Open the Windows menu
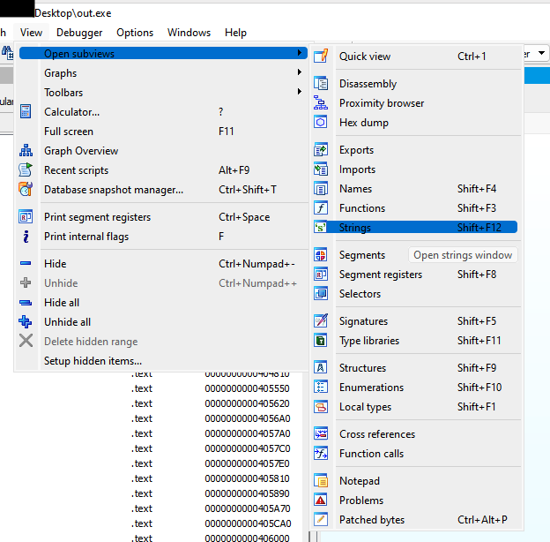The image size is (550, 542). (189, 33)
